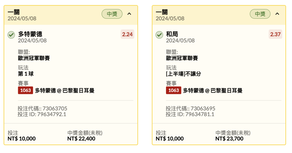The image size is (292, 153).
Task: Click the NT$ 22,400 winning amount
Action: coord(81,139)
